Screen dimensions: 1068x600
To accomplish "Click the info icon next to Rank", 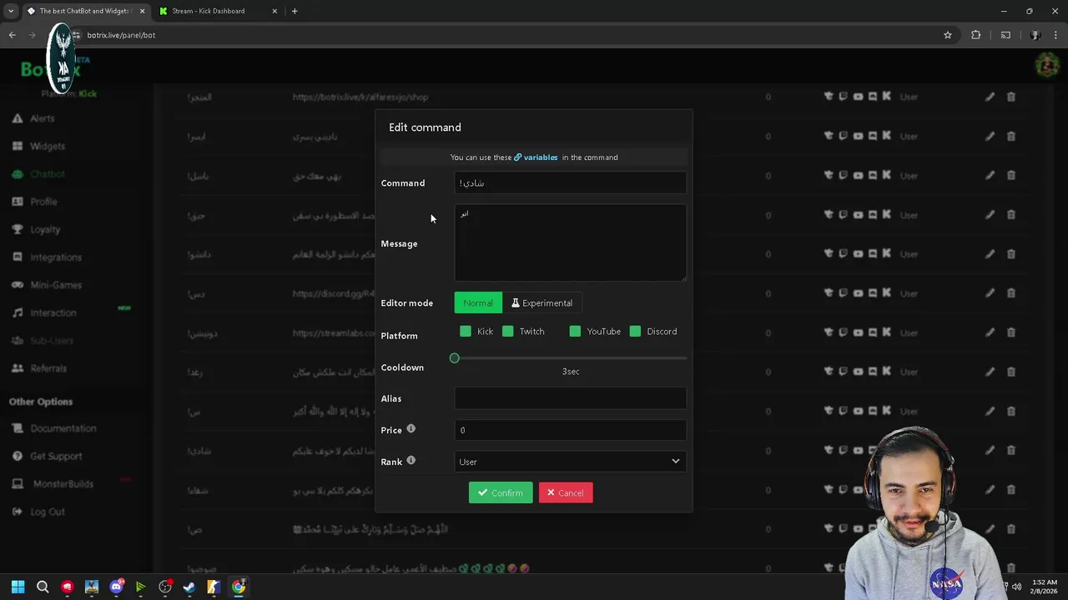I will [411, 461].
